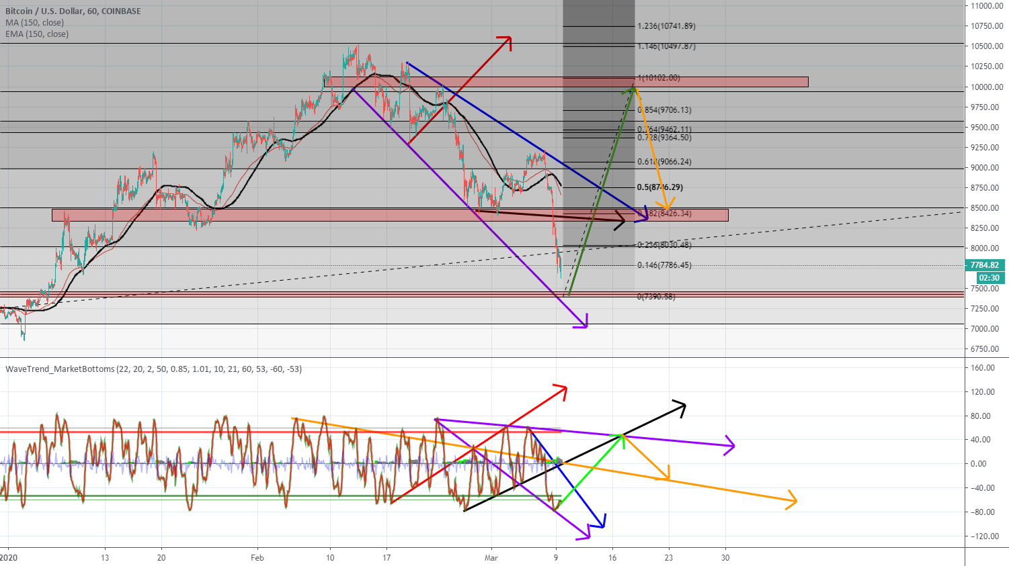The height and width of the screenshot is (566, 1009).
Task: Click −80.00 on the WaveTrend scale
Action: [x=981, y=512]
